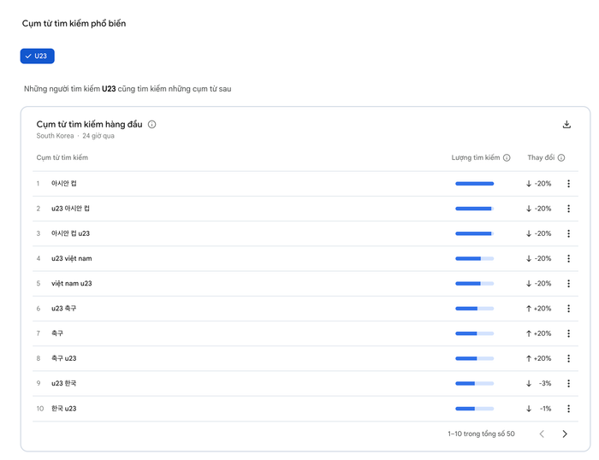This screenshot has width=599, height=460.
Task: Open more options for việt nam u23 row
Action: pyautogui.click(x=568, y=284)
